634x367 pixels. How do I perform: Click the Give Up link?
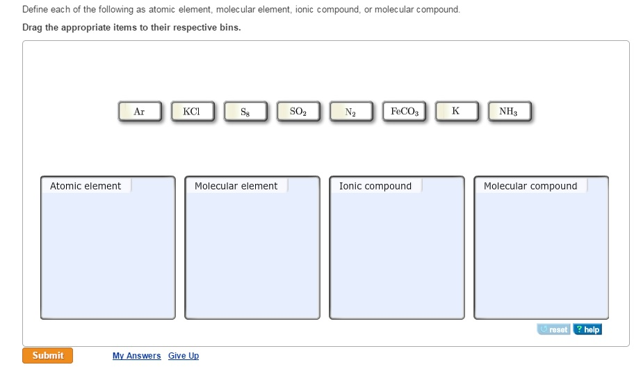coord(184,356)
